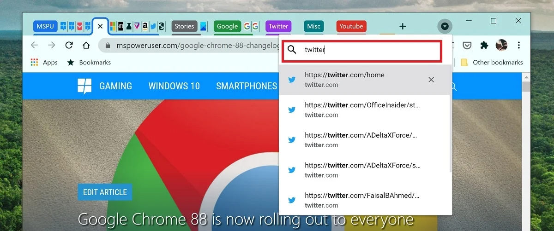Expand the Youtube tab group label
Screen dimensions: 554x231
click(351, 26)
